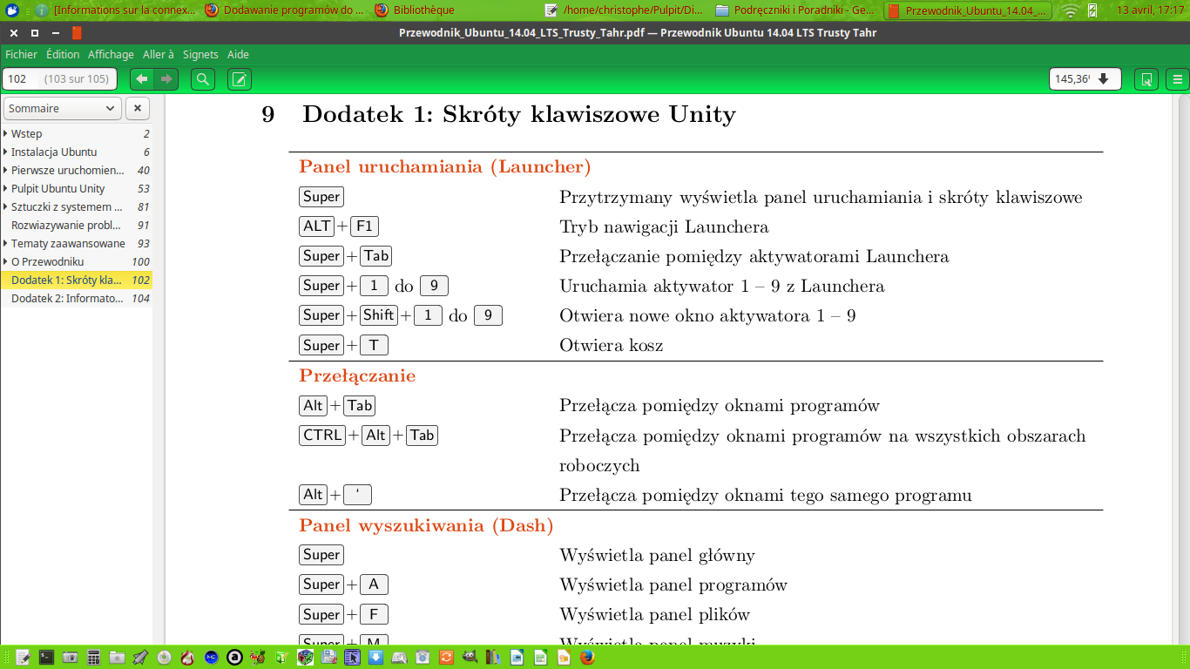Click heading 'Panel uruchamiania (Launcher)'
1190x669 pixels.
click(x=445, y=166)
